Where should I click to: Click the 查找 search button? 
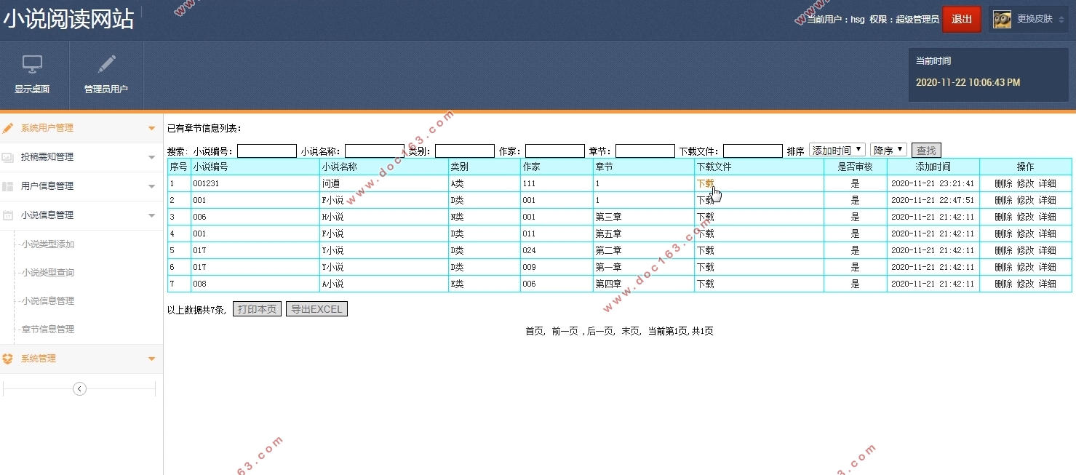click(x=926, y=151)
